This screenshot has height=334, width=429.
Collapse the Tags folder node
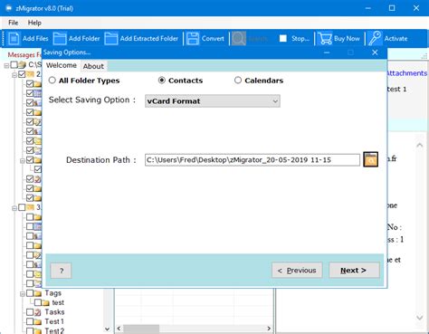click(22, 294)
